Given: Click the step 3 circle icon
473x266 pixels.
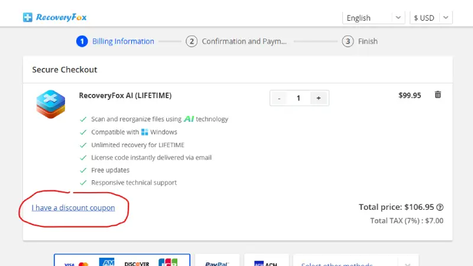Looking at the screenshot, I should tap(348, 41).
